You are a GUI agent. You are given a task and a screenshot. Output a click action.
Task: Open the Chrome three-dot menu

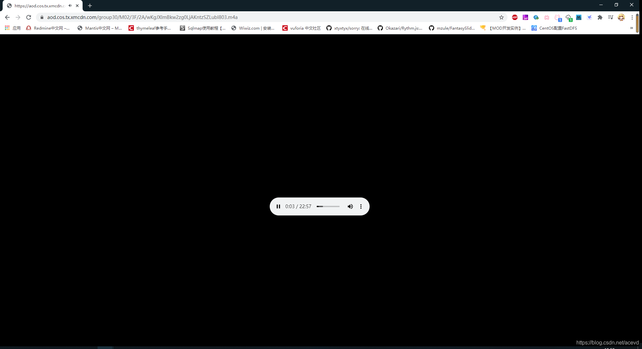pos(632,17)
